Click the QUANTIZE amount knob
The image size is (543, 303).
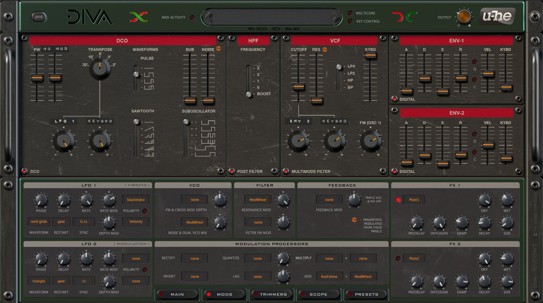283,258
